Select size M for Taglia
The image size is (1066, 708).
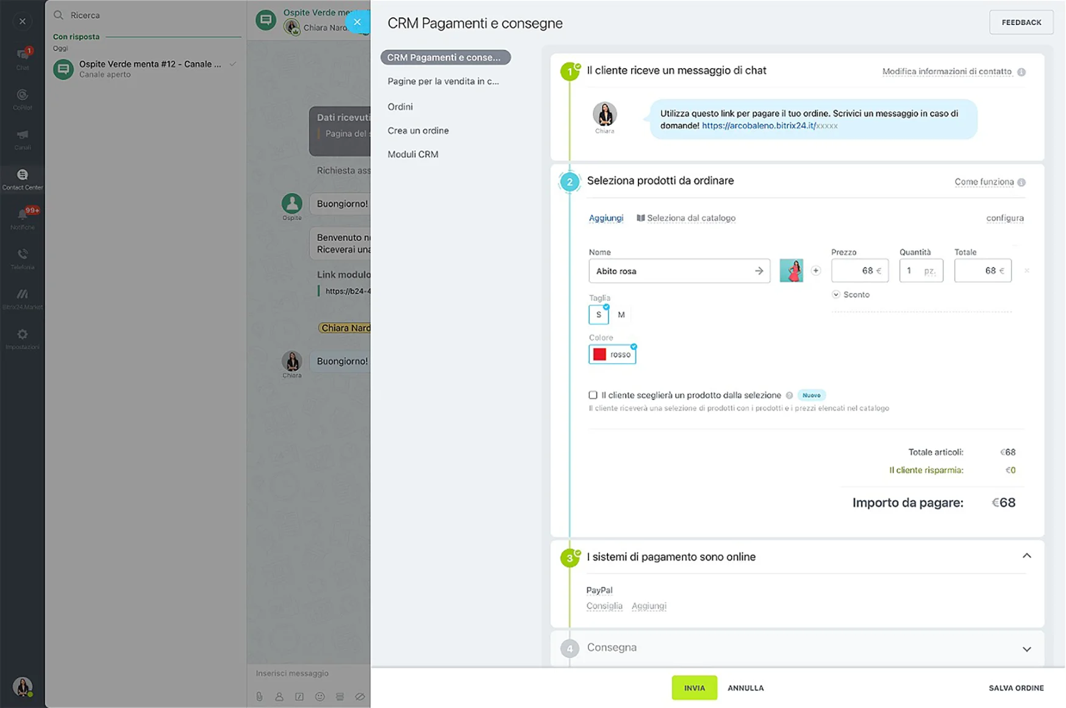point(621,314)
